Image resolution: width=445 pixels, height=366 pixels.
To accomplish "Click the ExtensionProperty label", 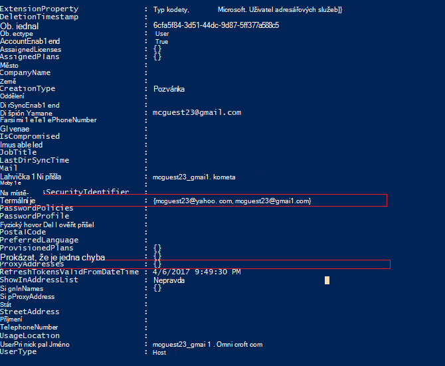I will tap(39, 9).
